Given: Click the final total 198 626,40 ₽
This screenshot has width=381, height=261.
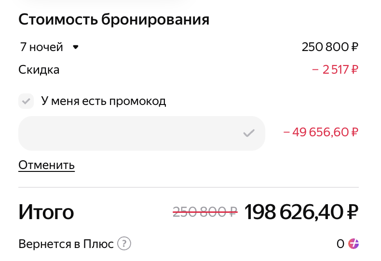Looking at the screenshot, I should 301,212.
